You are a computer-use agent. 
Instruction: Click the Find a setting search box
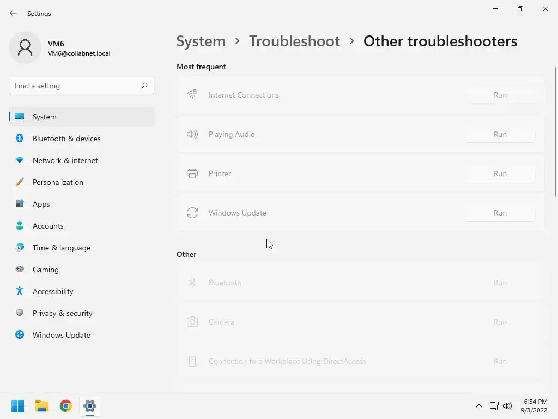[82, 86]
